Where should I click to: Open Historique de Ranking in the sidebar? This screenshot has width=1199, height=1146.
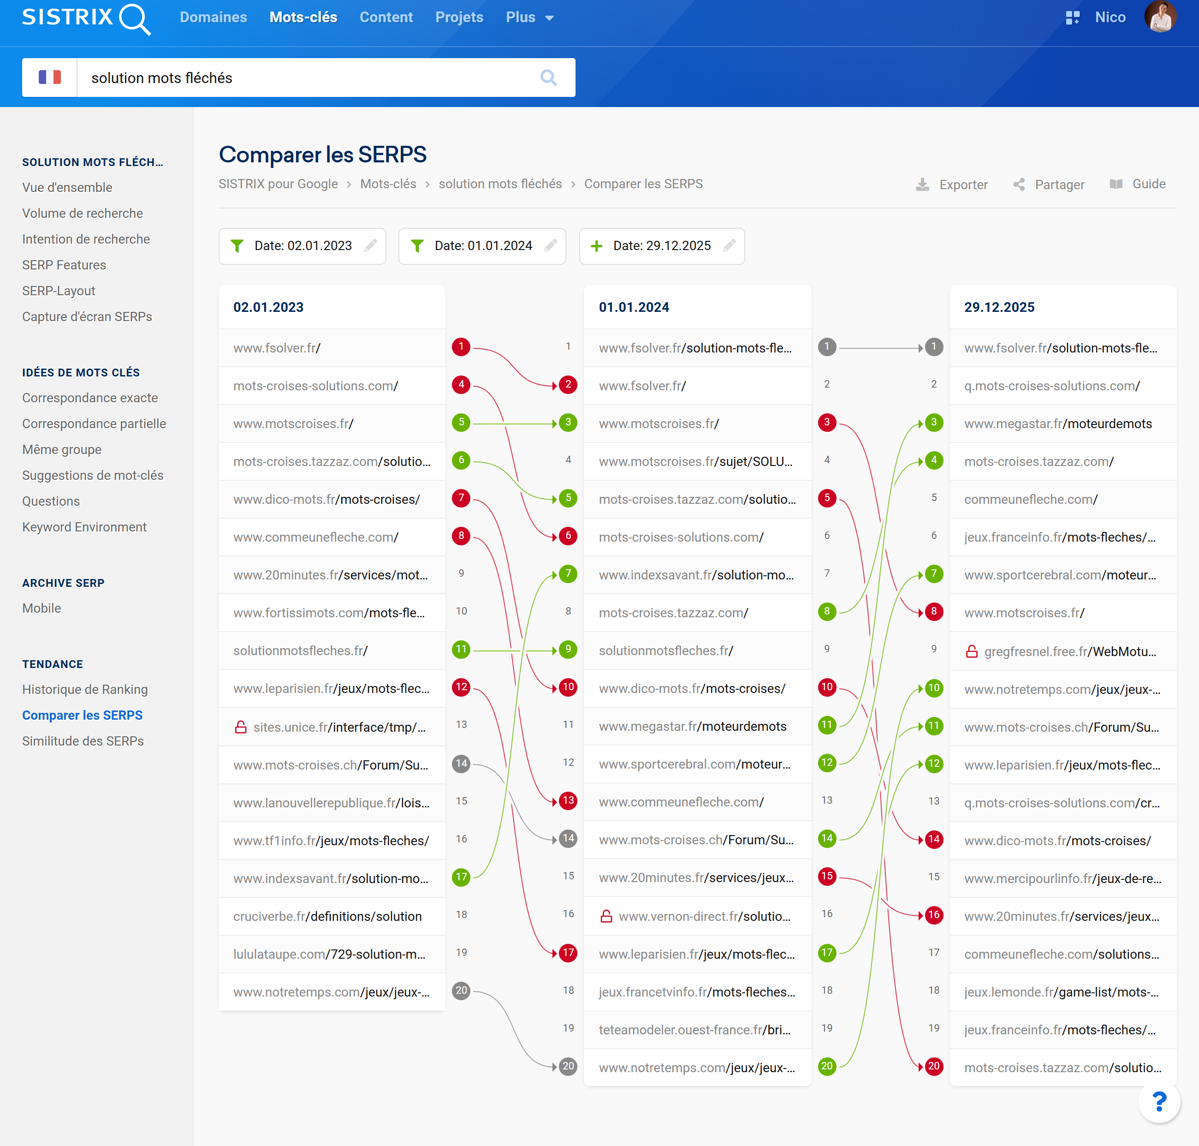85,689
